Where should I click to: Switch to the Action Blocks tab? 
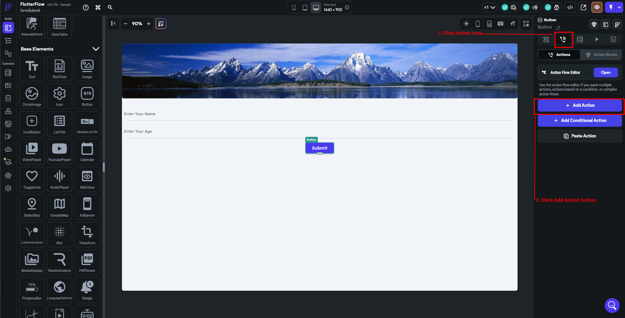pos(601,55)
